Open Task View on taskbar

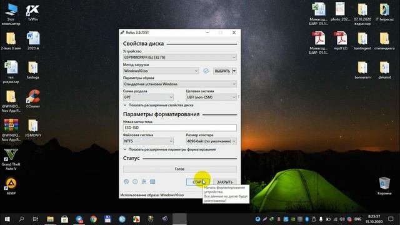tap(36, 219)
